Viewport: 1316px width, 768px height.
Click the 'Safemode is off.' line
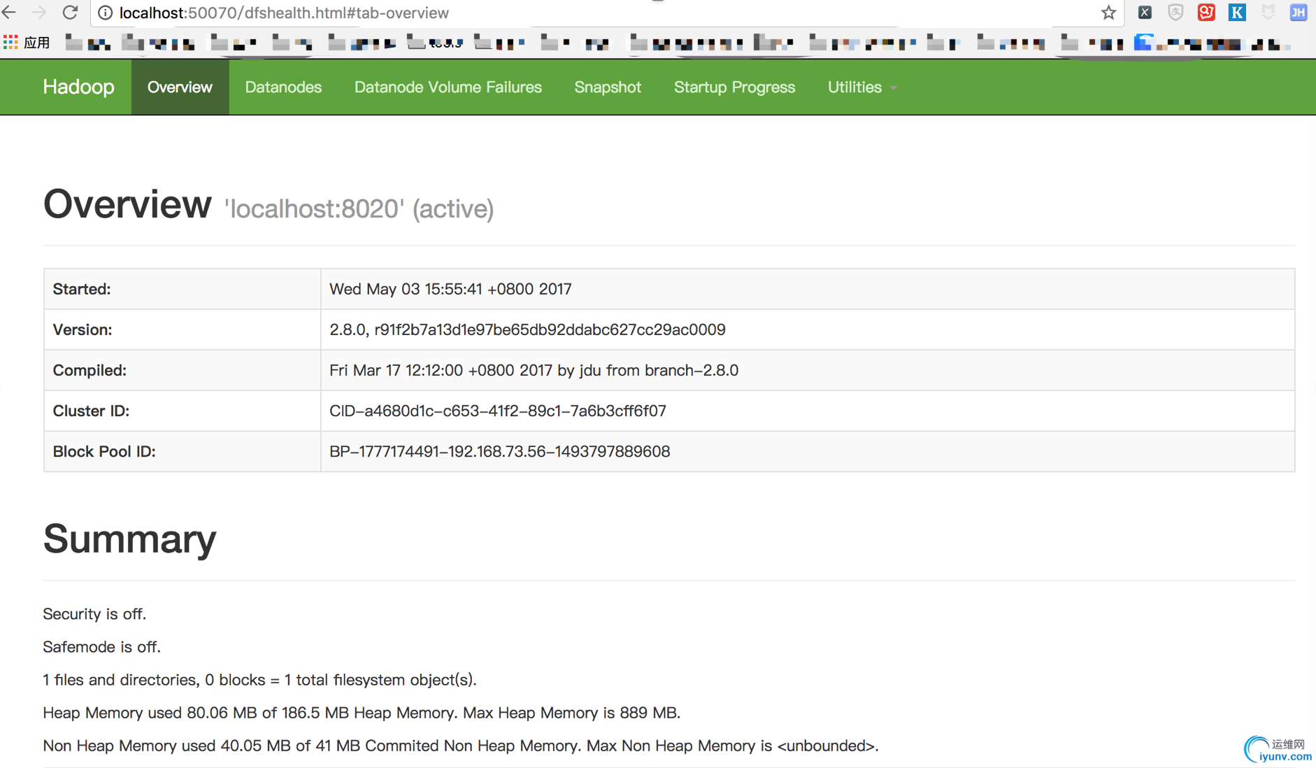pyautogui.click(x=101, y=646)
